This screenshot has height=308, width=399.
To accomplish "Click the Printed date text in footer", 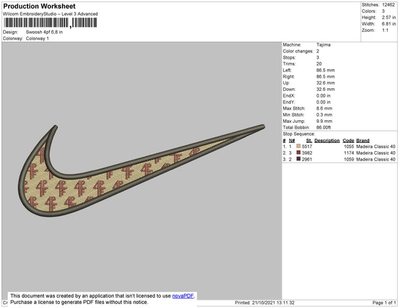I will (265, 303).
